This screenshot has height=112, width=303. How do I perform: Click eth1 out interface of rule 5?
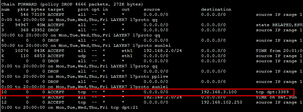[127, 51]
